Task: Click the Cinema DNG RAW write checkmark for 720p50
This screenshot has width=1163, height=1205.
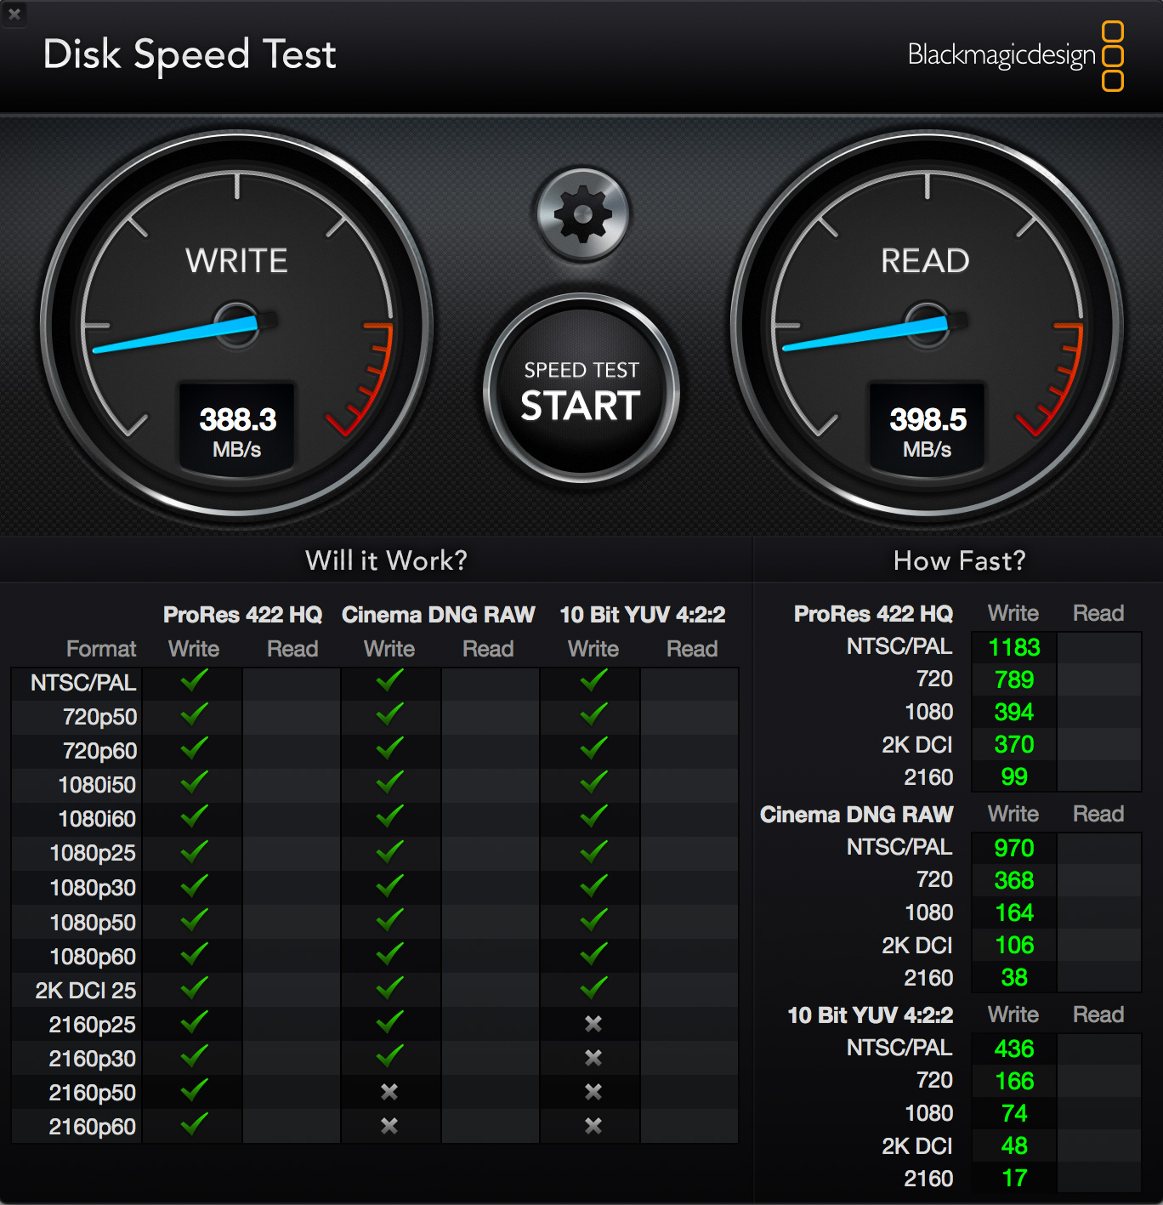Action: click(389, 714)
